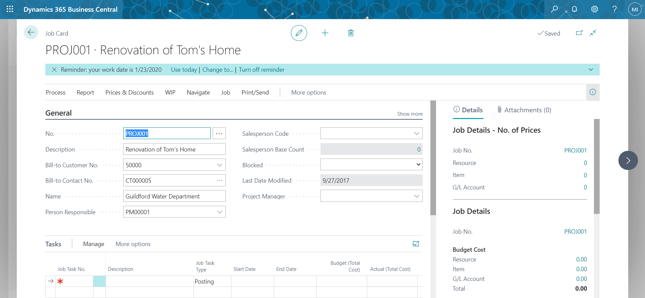
Task: Open the app launcher waffle menu
Action: coord(10,9)
